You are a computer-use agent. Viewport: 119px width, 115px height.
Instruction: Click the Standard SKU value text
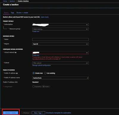35,82
